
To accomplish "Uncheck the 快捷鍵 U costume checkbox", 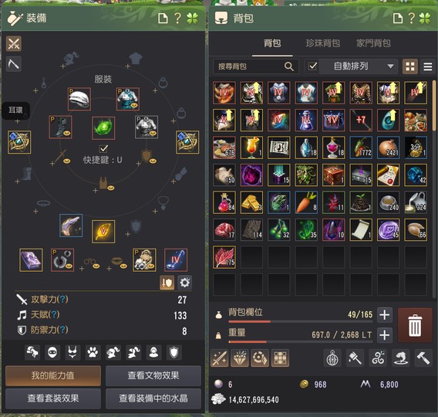I will [104, 148].
